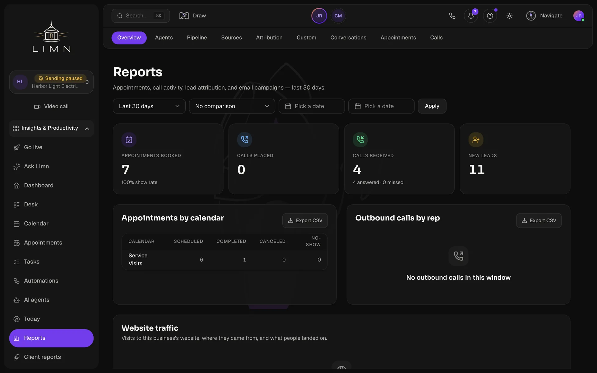Screen dimensions: 597x373
Task: Select the CM collaborator avatar
Action: pos(338,16)
